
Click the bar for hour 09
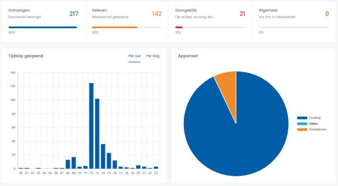(74, 163)
